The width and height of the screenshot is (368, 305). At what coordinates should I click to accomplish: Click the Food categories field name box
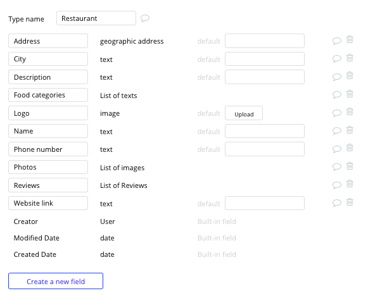pyautogui.click(x=48, y=95)
